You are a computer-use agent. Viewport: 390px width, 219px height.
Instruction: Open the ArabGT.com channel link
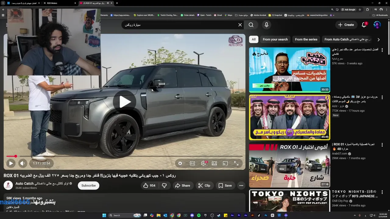[x=340, y=154]
